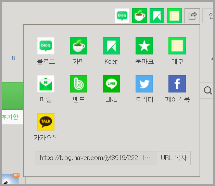Save to Keep in share panel

click(x=112, y=46)
